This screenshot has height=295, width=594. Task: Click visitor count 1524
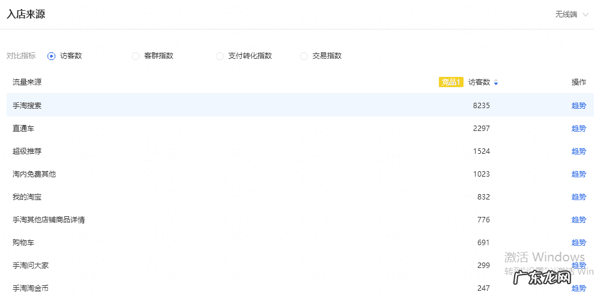coord(481,151)
